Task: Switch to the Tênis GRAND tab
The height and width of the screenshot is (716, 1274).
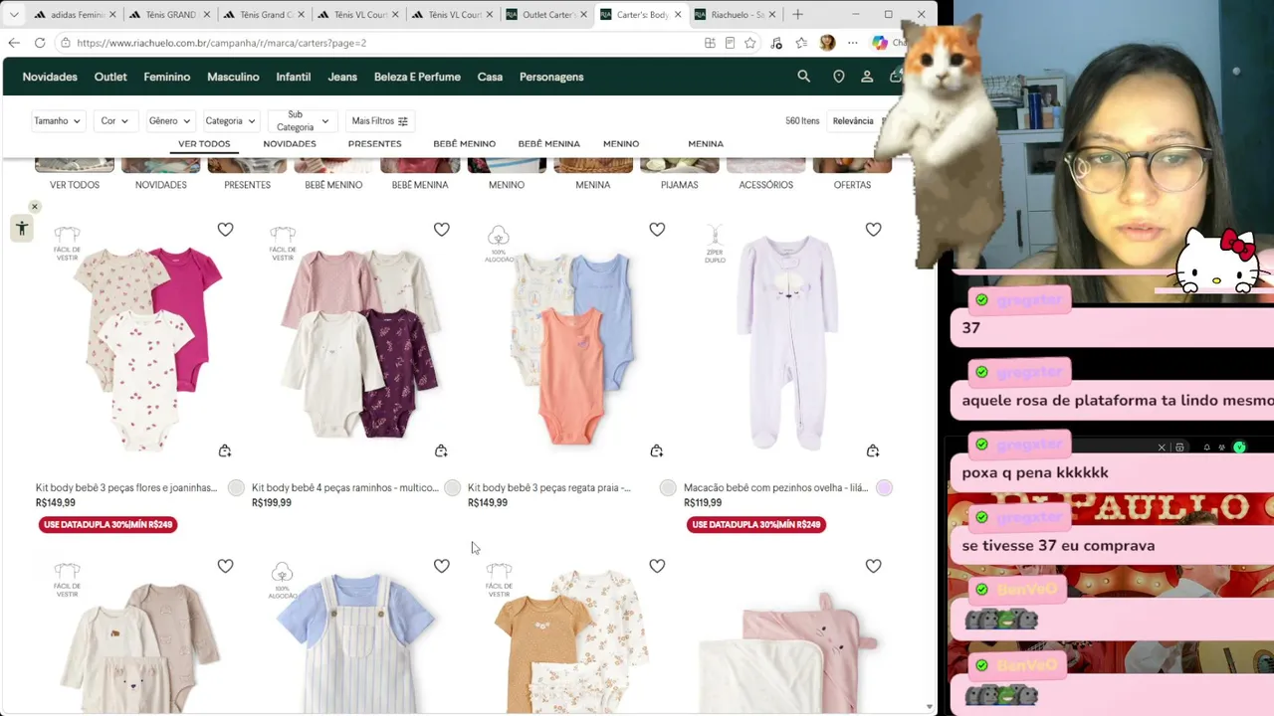Action: click(168, 15)
